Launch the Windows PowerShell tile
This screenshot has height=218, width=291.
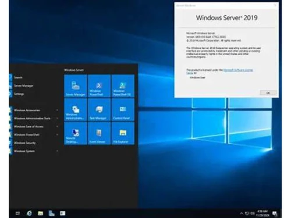[x=99, y=86]
